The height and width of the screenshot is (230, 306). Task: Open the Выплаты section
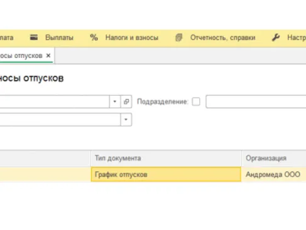(x=59, y=38)
